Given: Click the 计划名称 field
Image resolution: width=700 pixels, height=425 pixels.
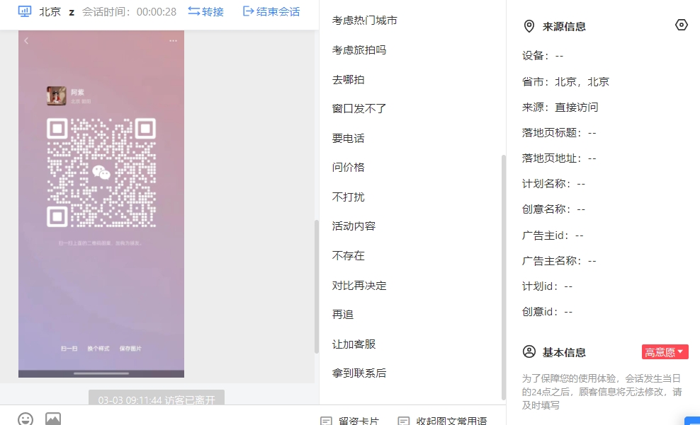Looking at the screenshot, I should pos(553,184).
